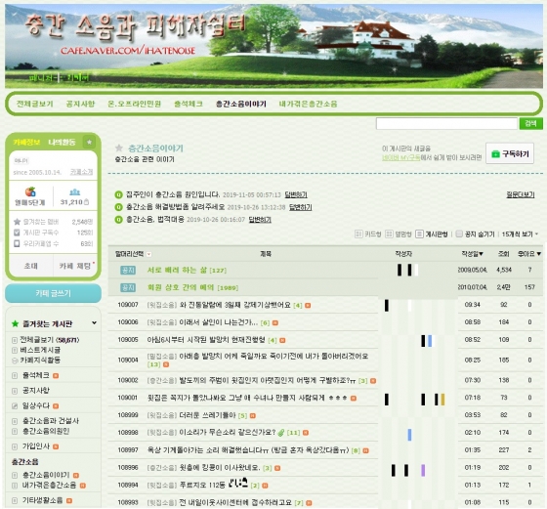Click the green star of 즐겨찾는 게시판
The width and height of the screenshot is (547, 509).
click(15, 323)
